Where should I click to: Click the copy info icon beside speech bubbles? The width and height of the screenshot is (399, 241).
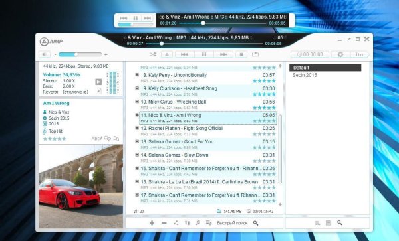[116, 139]
